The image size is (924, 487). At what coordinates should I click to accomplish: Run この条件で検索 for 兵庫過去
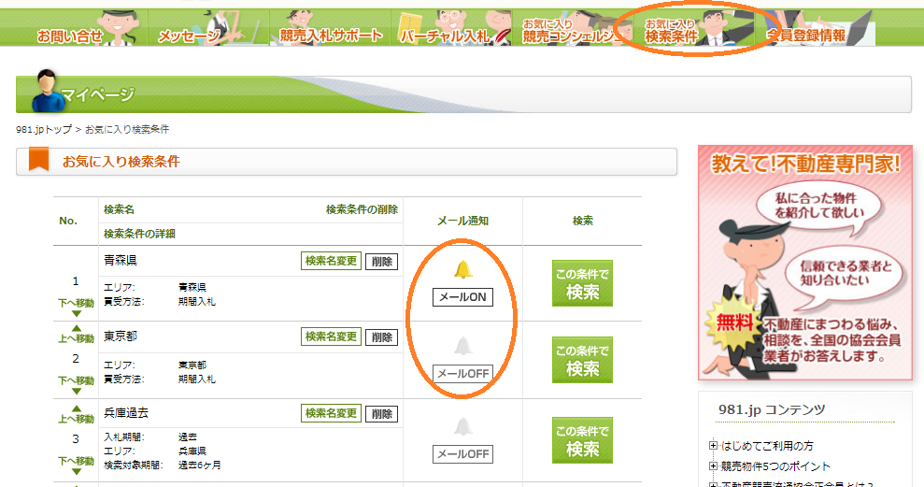tap(582, 440)
